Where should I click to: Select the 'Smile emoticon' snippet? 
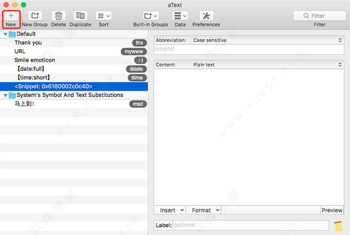tap(74, 60)
